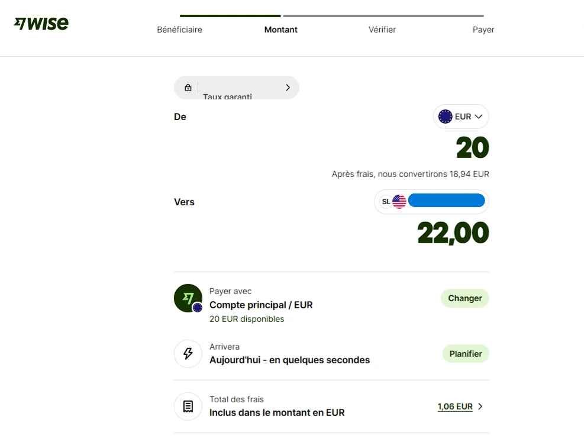Expand fee breakdown chevron after 1,06 EUR
This screenshot has width=584, height=442.
point(480,406)
